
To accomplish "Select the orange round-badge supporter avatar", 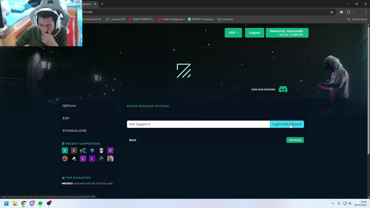I will 65,158.
